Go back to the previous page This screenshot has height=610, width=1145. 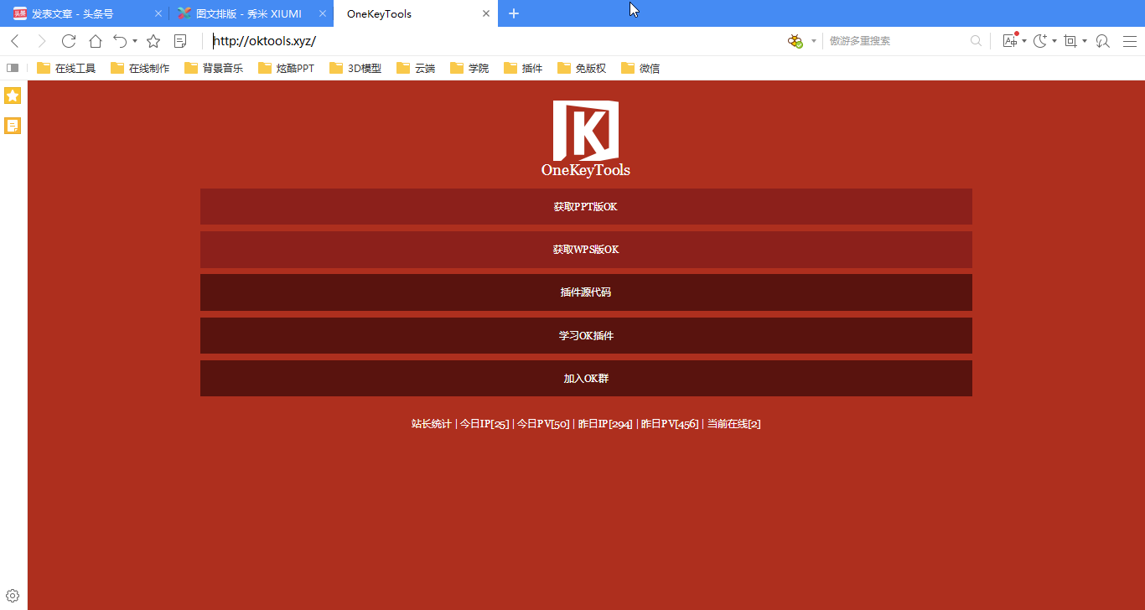coord(14,41)
